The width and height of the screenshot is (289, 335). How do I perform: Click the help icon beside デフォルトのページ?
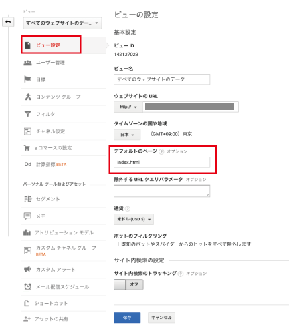click(161, 151)
